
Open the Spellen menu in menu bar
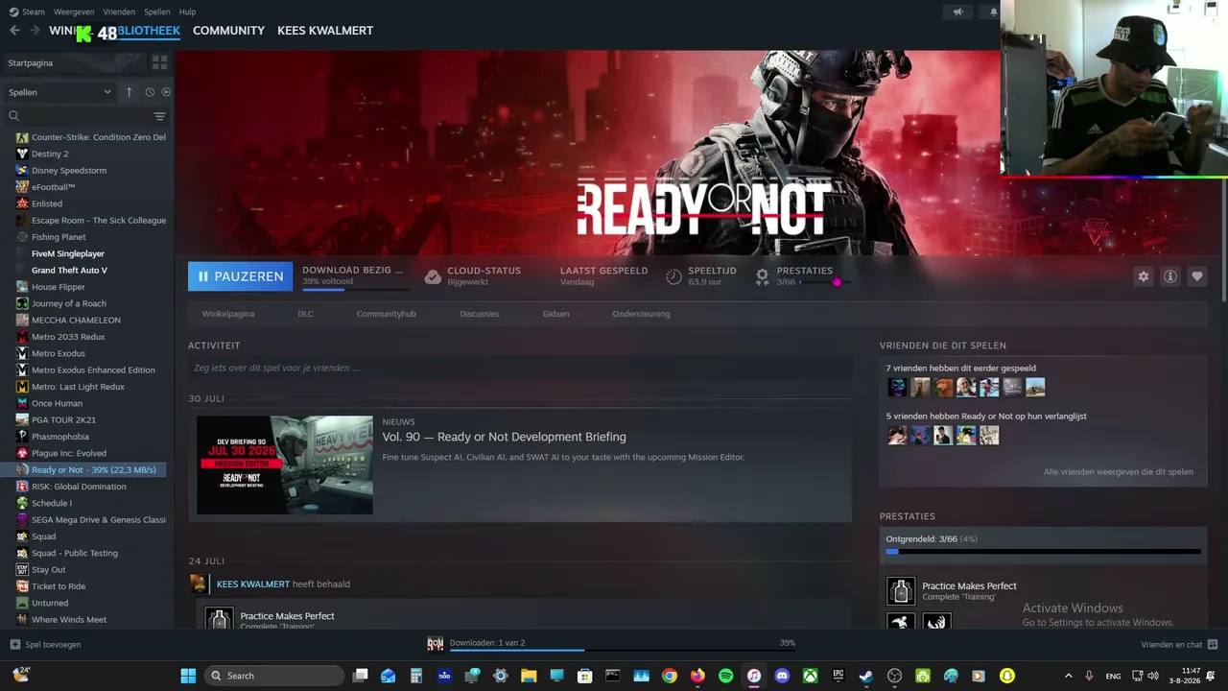click(x=156, y=12)
